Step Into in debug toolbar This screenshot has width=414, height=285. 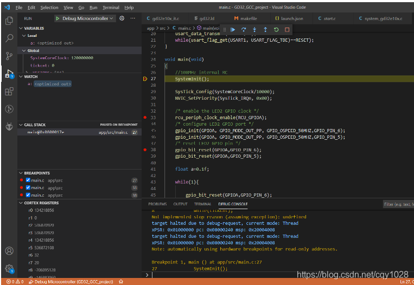[x=254, y=29]
